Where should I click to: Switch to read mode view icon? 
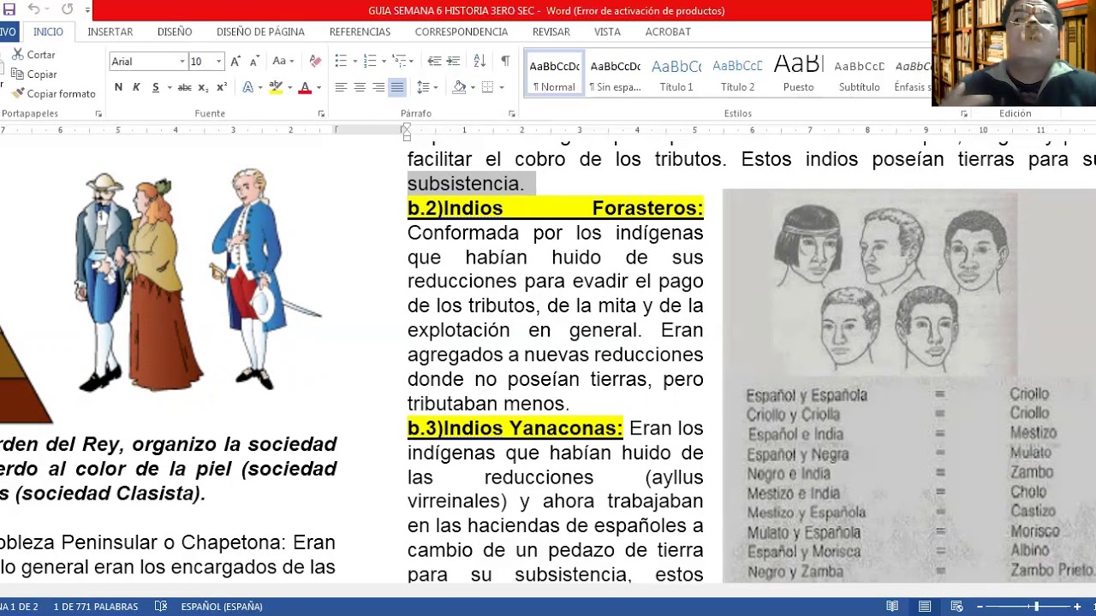point(892,607)
